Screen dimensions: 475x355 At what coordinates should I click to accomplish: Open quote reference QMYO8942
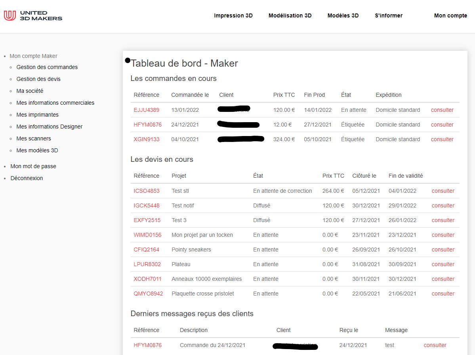[148, 294]
